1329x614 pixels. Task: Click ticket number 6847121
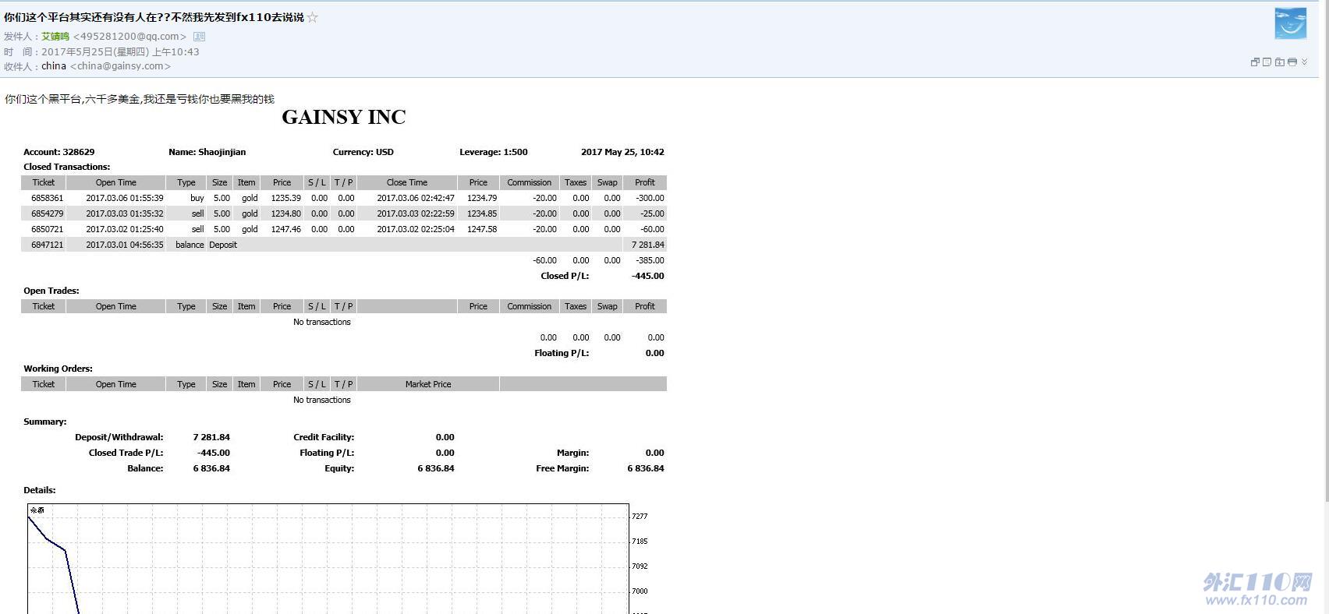click(47, 245)
